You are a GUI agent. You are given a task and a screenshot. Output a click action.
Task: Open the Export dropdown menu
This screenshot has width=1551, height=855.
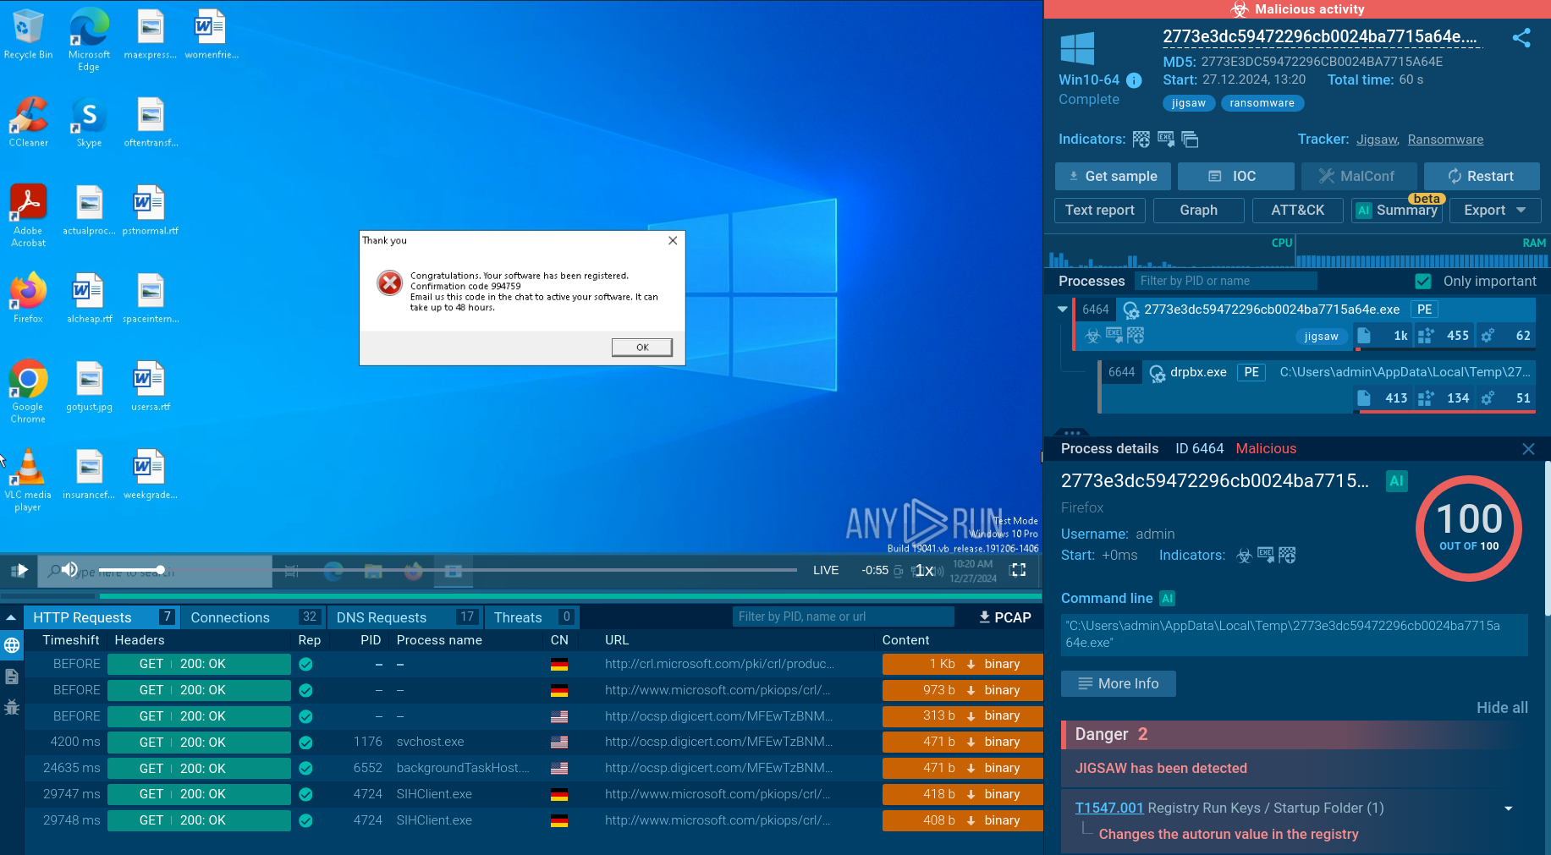(x=1494, y=211)
